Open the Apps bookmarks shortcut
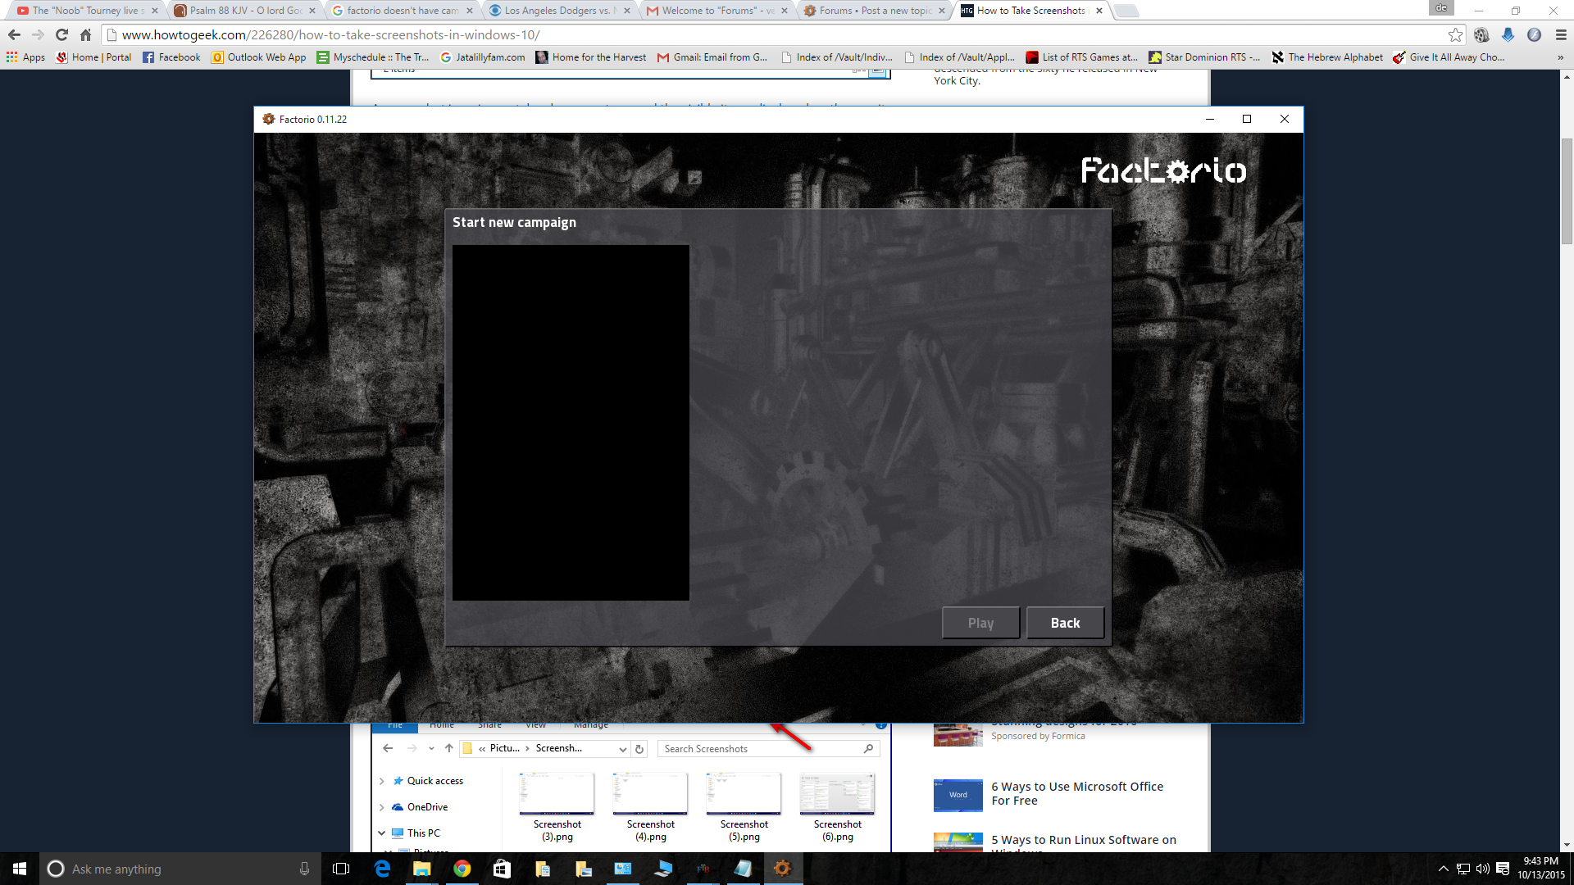 25,57
